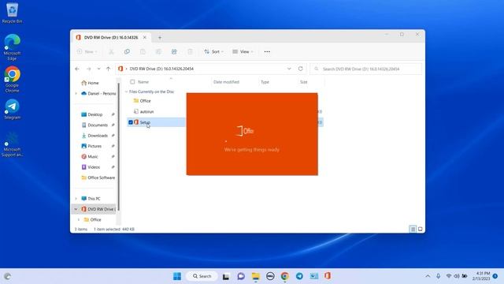Sort by the Name column header
Image resolution: width=504 pixels, height=284 pixels.
pyautogui.click(x=143, y=82)
